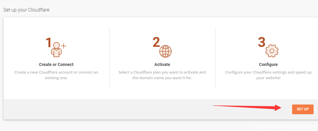The image size is (318, 131).
Task: Click the red arrow pointing at SET UP
Action: pyautogui.click(x=247, y=107)
